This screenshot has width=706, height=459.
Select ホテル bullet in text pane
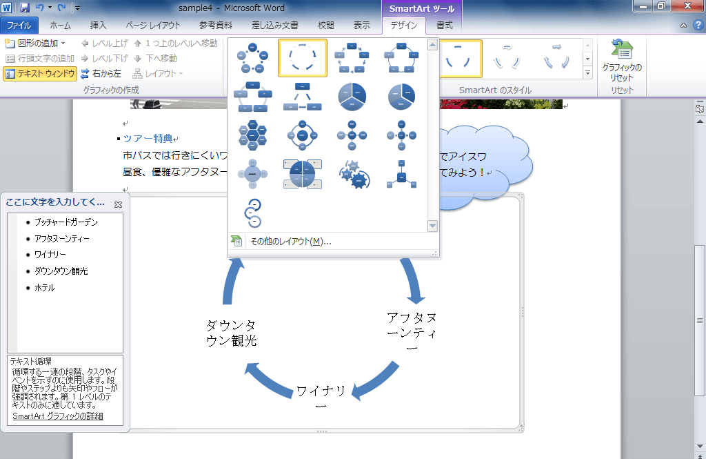tap(45, 288)
